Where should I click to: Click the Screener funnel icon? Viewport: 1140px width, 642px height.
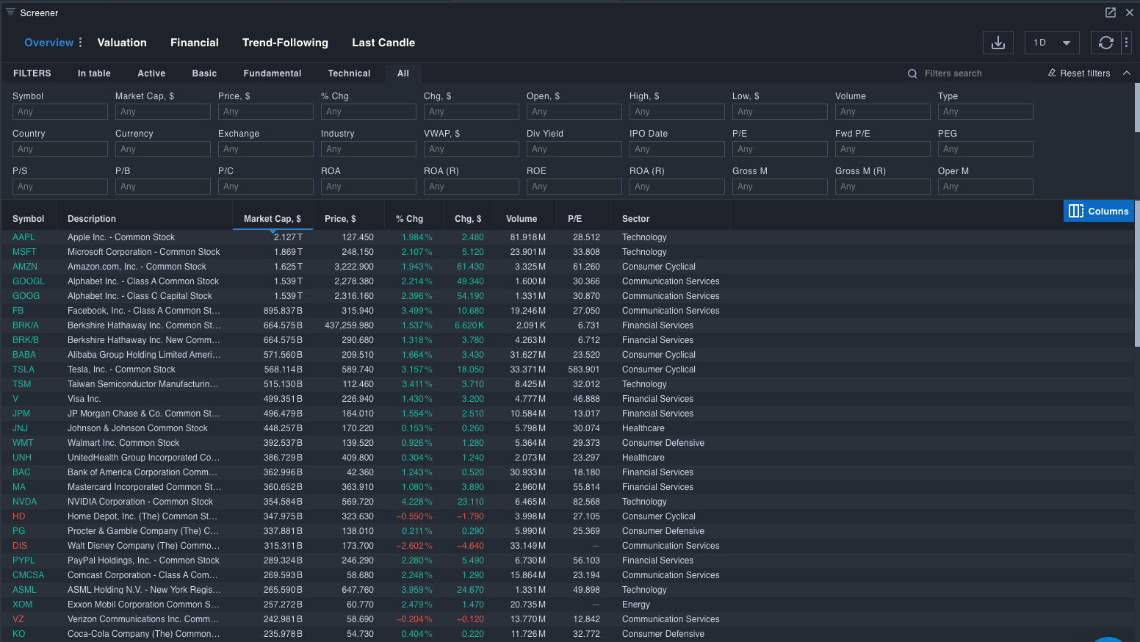10,12
